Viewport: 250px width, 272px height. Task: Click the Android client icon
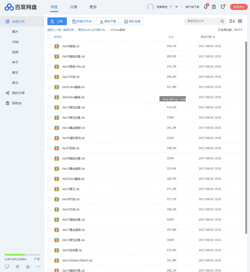(x=18, y=266)
